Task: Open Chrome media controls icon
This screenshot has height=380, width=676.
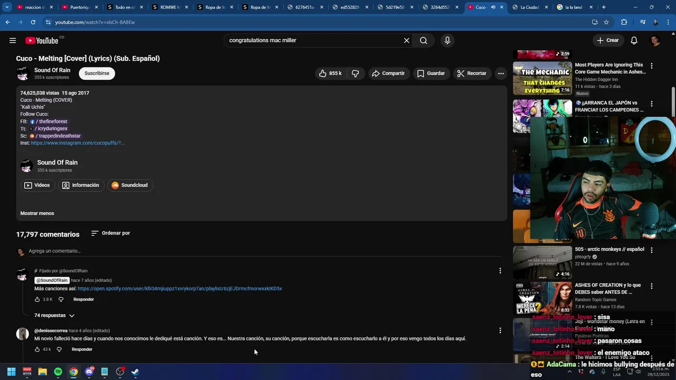Action: [x=643, y=22]
